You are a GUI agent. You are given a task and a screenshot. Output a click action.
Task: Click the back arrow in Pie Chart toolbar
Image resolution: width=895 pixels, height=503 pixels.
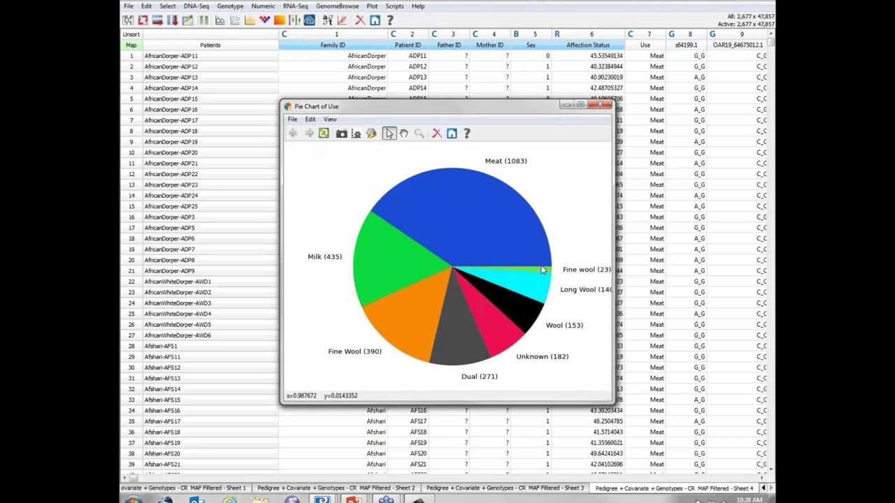293,133
